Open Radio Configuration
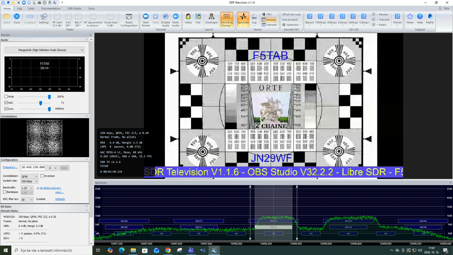Image resolution: width=453 pixels, height=255 pixels. tap(129, 20)
